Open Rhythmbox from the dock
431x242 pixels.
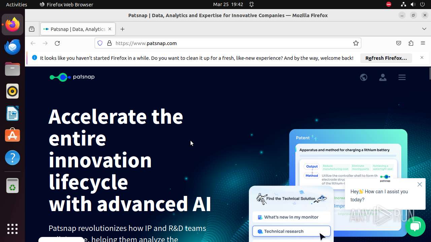pyautogui.click(x=12, y=91)
